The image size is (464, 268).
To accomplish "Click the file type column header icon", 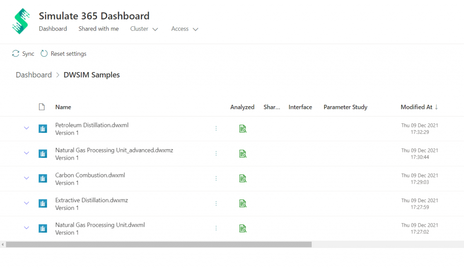I will [x=42, y=107].
